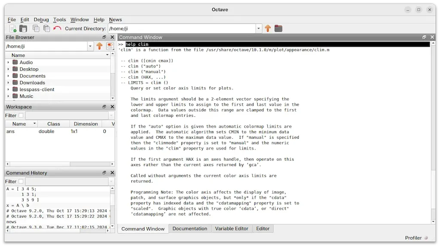Open the File menu
Viewport: 440px width, 247px height.
12,19
